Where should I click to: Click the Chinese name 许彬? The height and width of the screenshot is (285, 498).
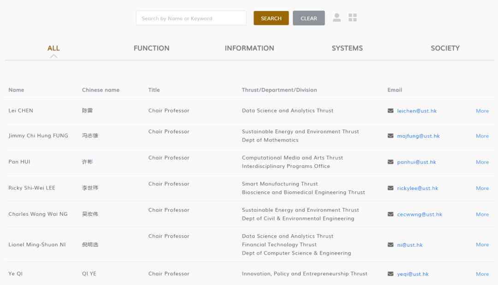pyautogui.click(x=87, y=161)
